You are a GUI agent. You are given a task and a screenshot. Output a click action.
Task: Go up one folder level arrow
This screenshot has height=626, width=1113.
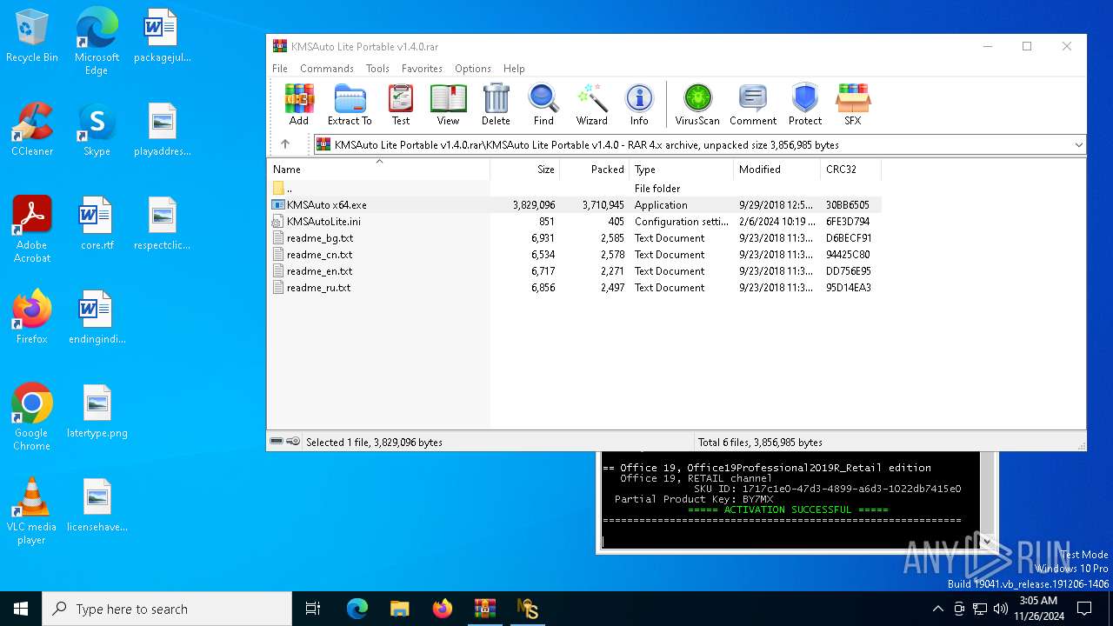tap(285, 144)
